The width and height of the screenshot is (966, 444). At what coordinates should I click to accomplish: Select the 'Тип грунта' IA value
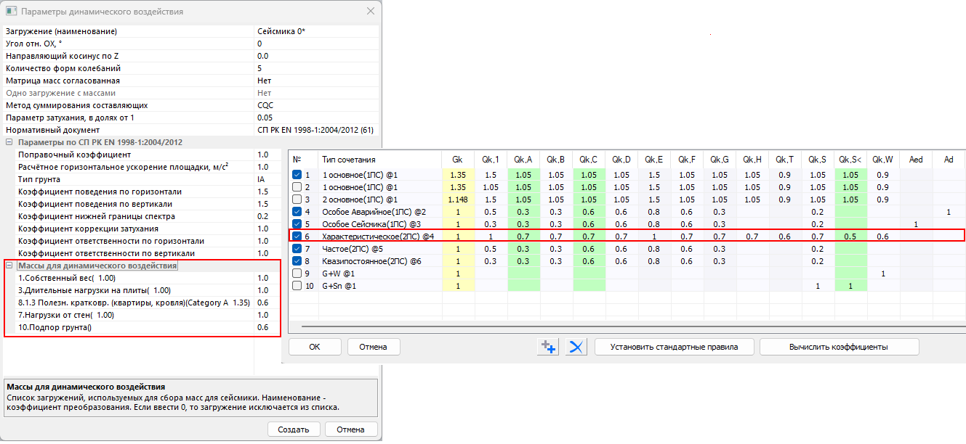(316, 179)
